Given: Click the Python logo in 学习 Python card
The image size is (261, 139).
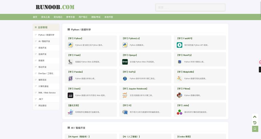Looking at the screenshot, I should tap(70, 45).
